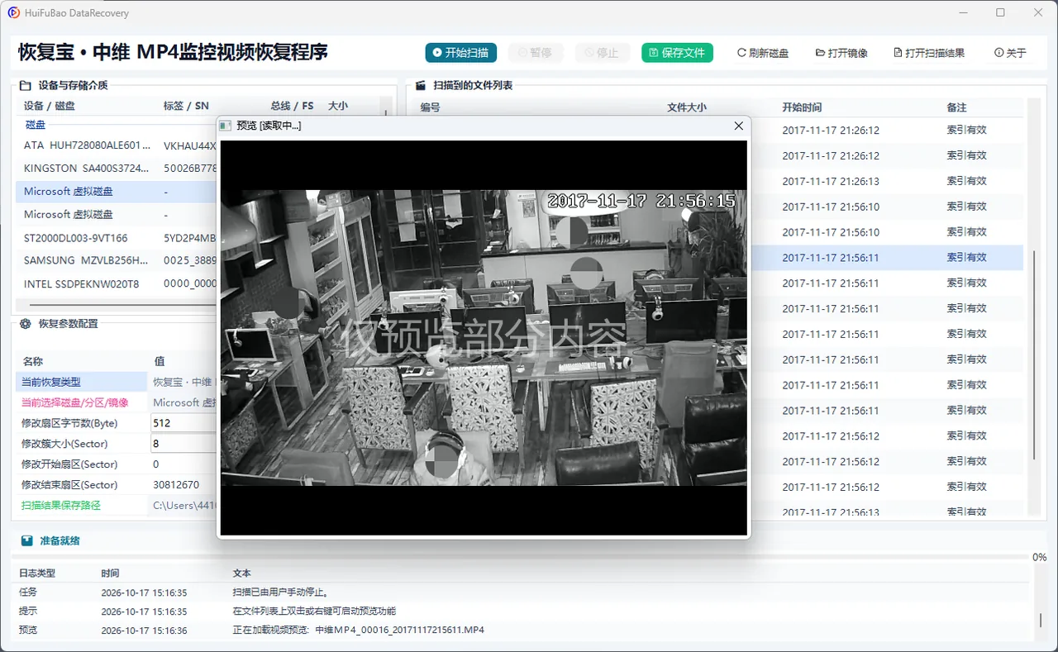This screenshot has height=652, width=1058.
Task: Edit the 修改簇大小 field showing 8
Action: [x=183, y=444]
